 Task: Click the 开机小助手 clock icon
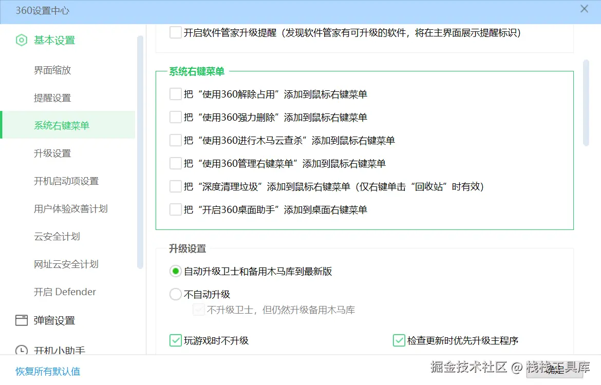coord(22,350)
